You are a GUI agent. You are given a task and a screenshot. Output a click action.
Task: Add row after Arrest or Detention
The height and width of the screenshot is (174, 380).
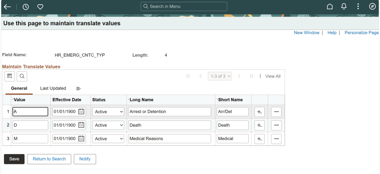[x=259, y=112]
